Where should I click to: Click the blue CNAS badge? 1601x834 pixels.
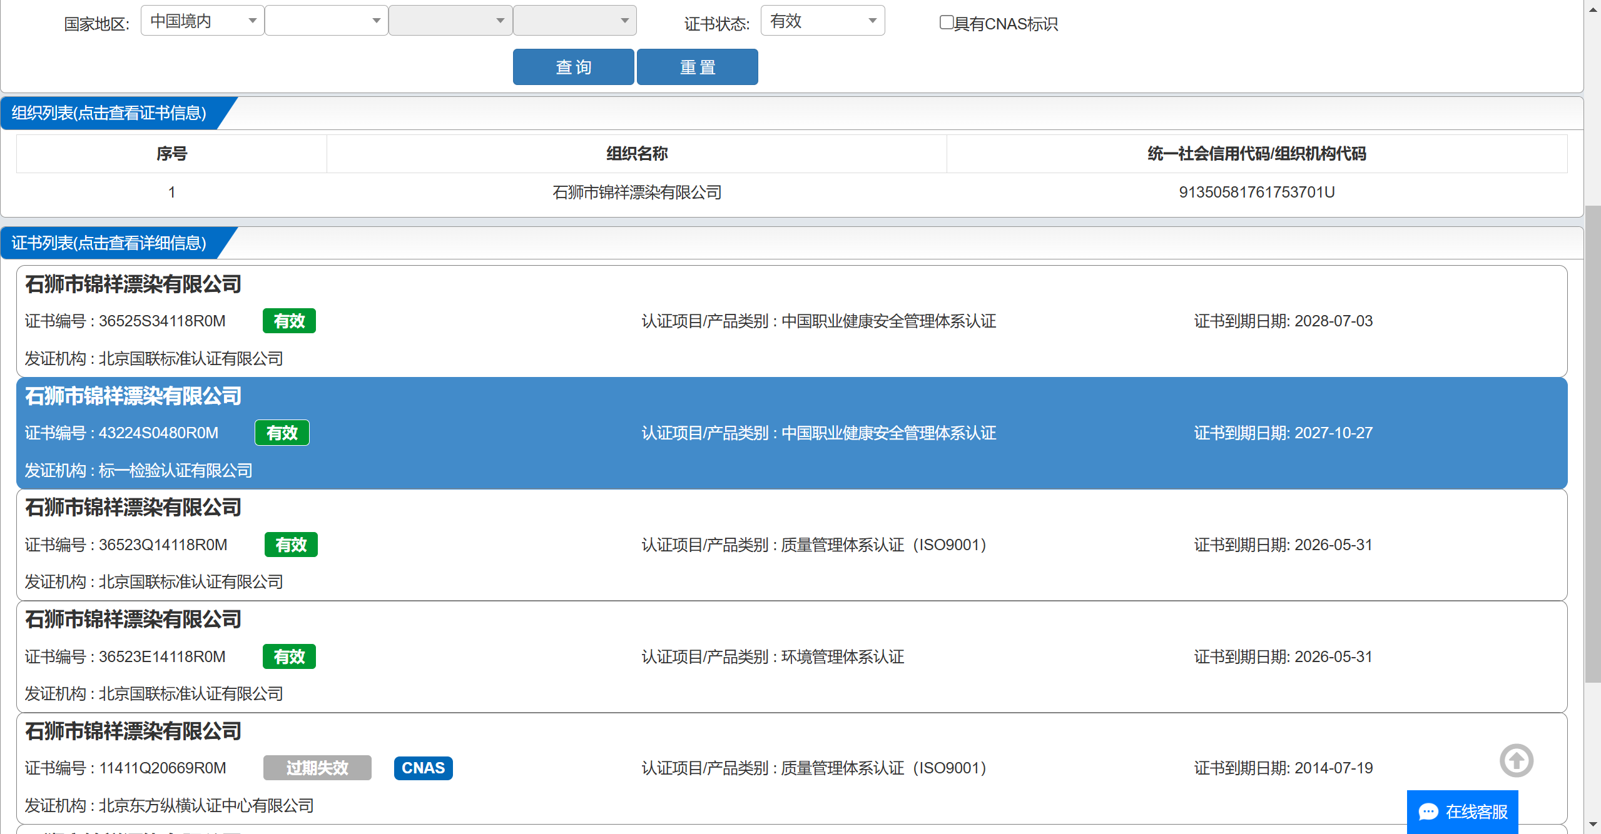point(423,768)
